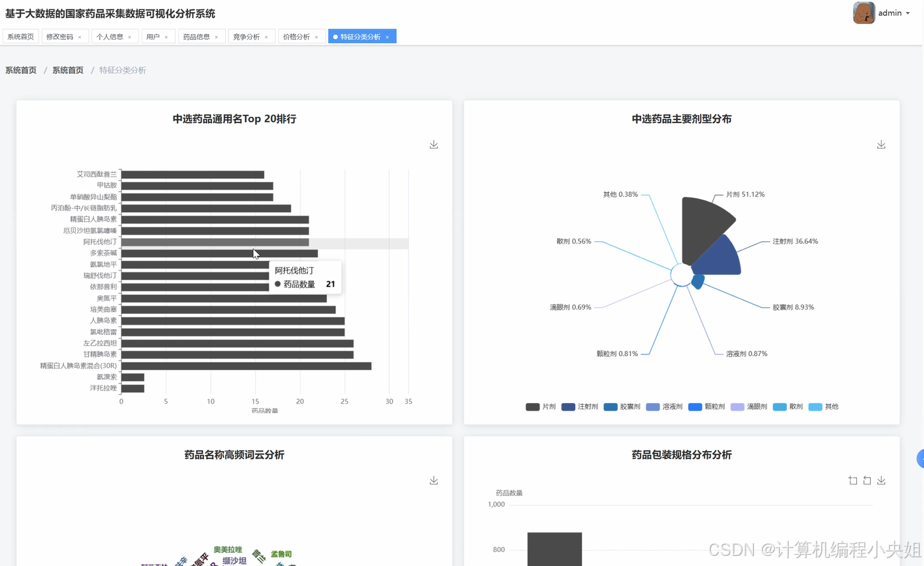Activate area zoom on 药品包装规格分布分析 chart
The image size is (924, 566).
(x=853, y=481)
